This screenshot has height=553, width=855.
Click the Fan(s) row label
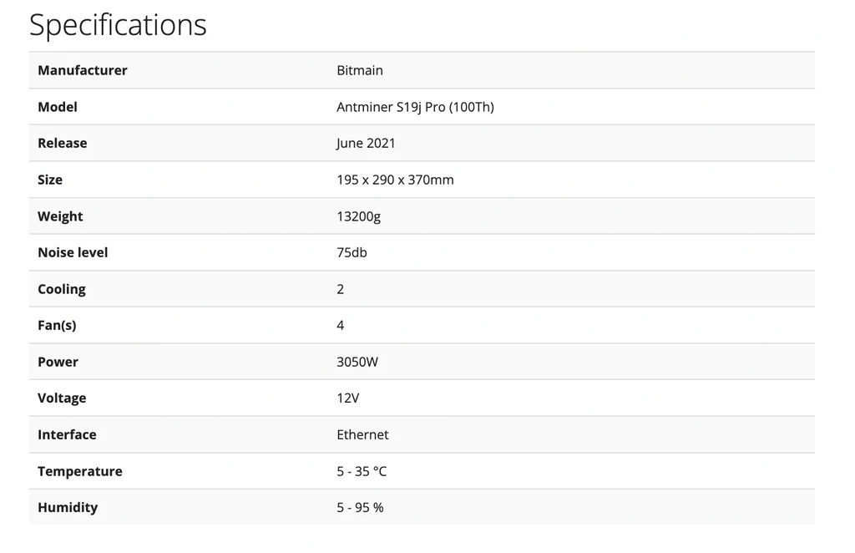(x=57, y=325)
